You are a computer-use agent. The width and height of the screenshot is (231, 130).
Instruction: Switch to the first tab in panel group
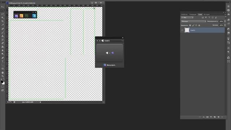point(184,14)
